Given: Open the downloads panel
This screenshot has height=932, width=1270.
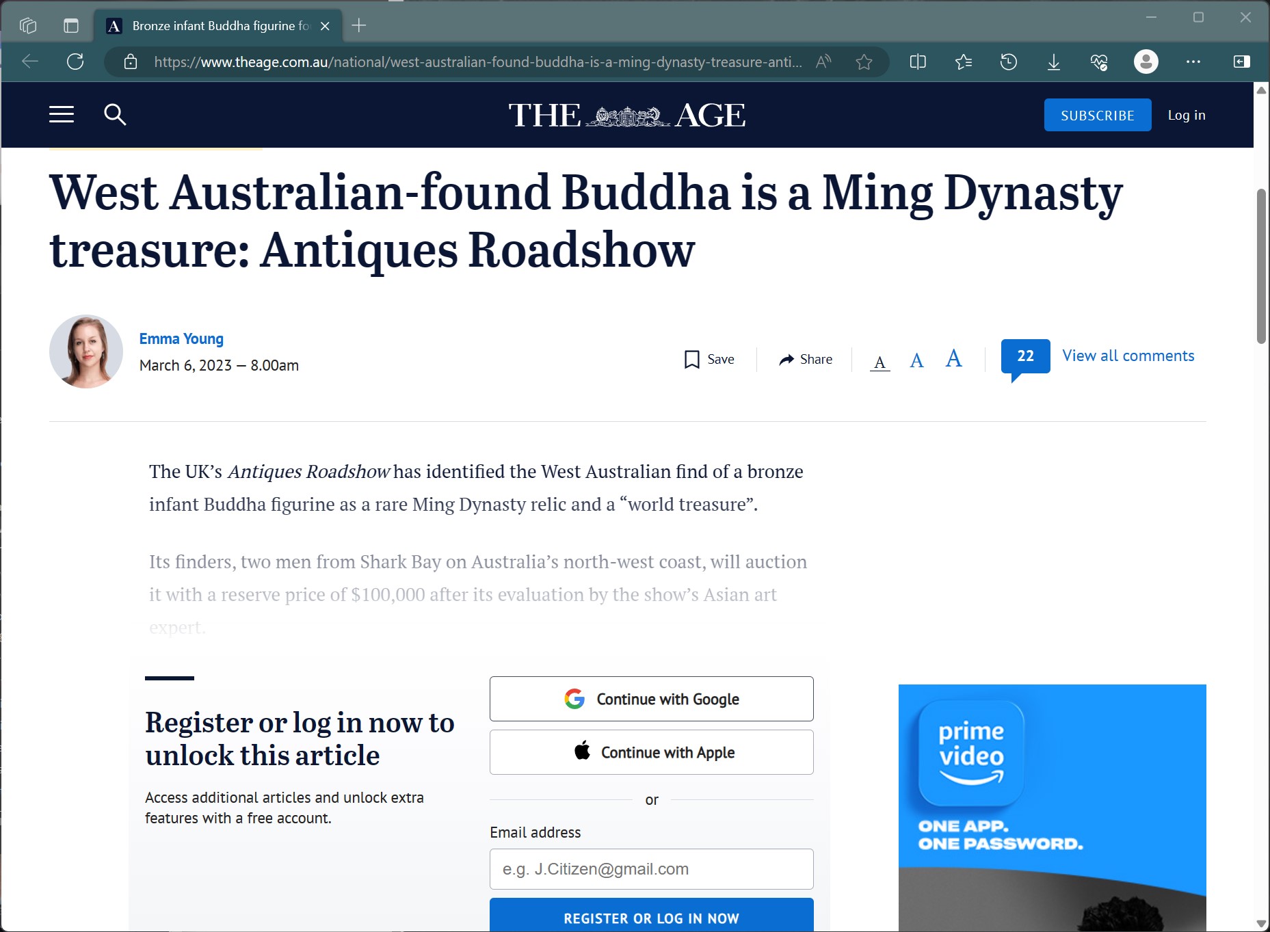Looking at the screenshot, I should pyautogui.click(x=1053, y=62).
